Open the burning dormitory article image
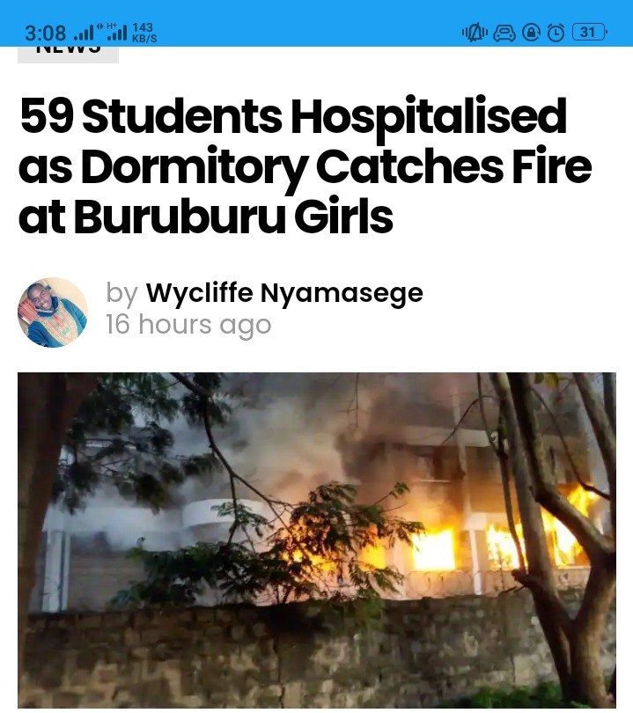The width and height of the screenshot is (633, 713). [x=317, y=540]
